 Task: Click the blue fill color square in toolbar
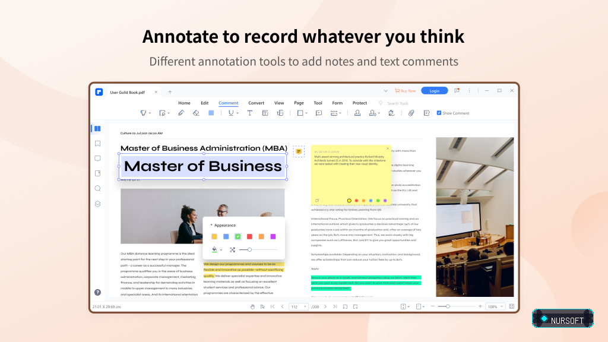coord(211,113)
